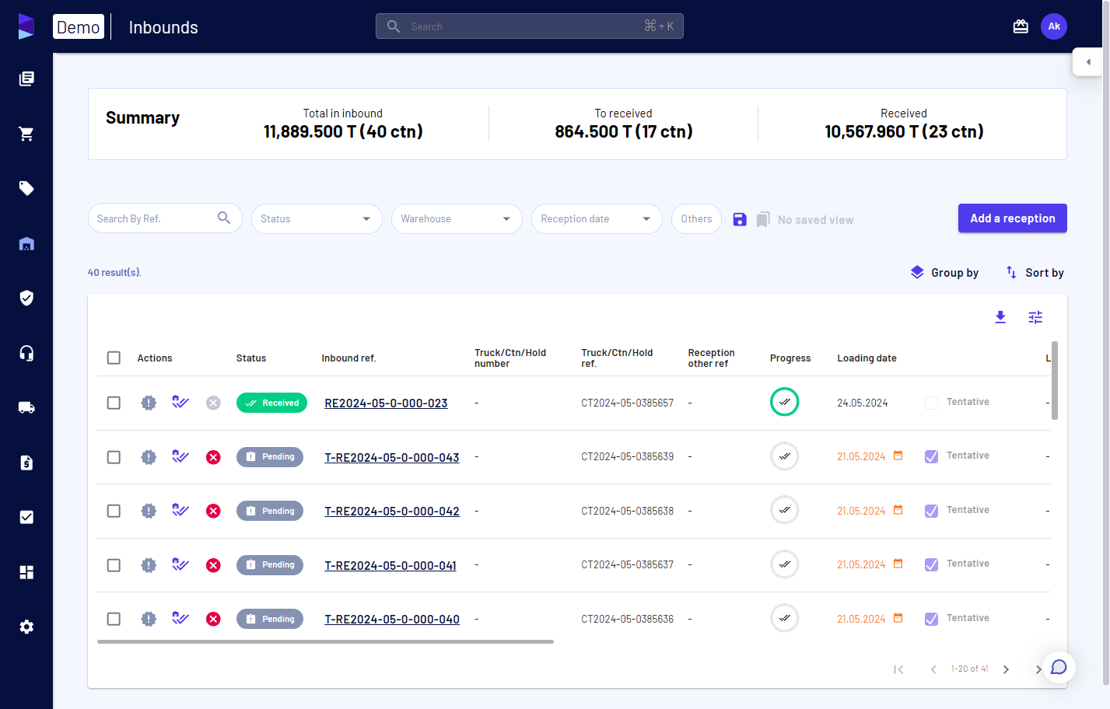Toggle Tentative checkbox for T-RE2024-05-0-000-040

tap(931, 619)
